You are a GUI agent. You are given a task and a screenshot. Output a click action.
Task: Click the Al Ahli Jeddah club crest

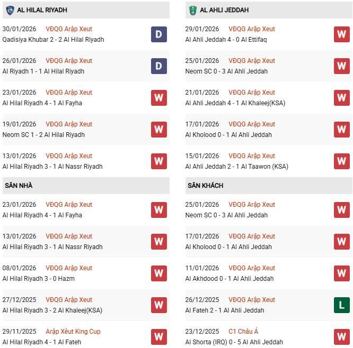pos(192,10)
